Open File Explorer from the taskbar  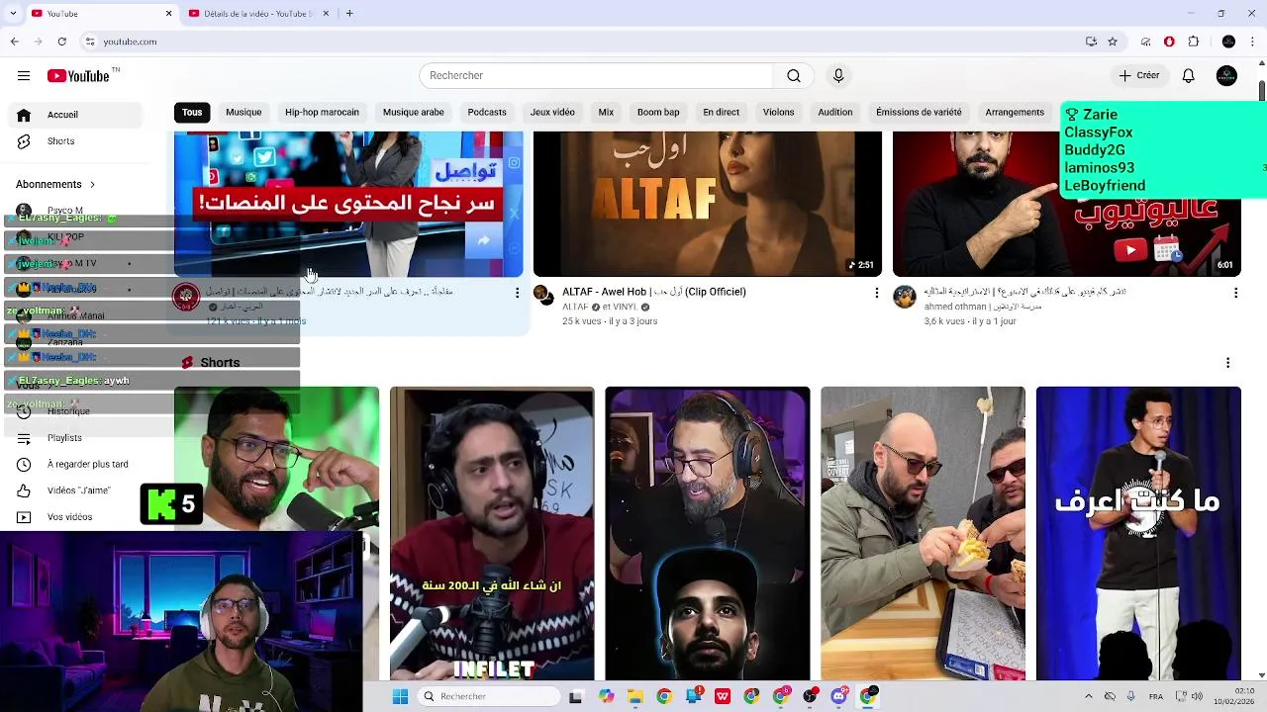634,697
